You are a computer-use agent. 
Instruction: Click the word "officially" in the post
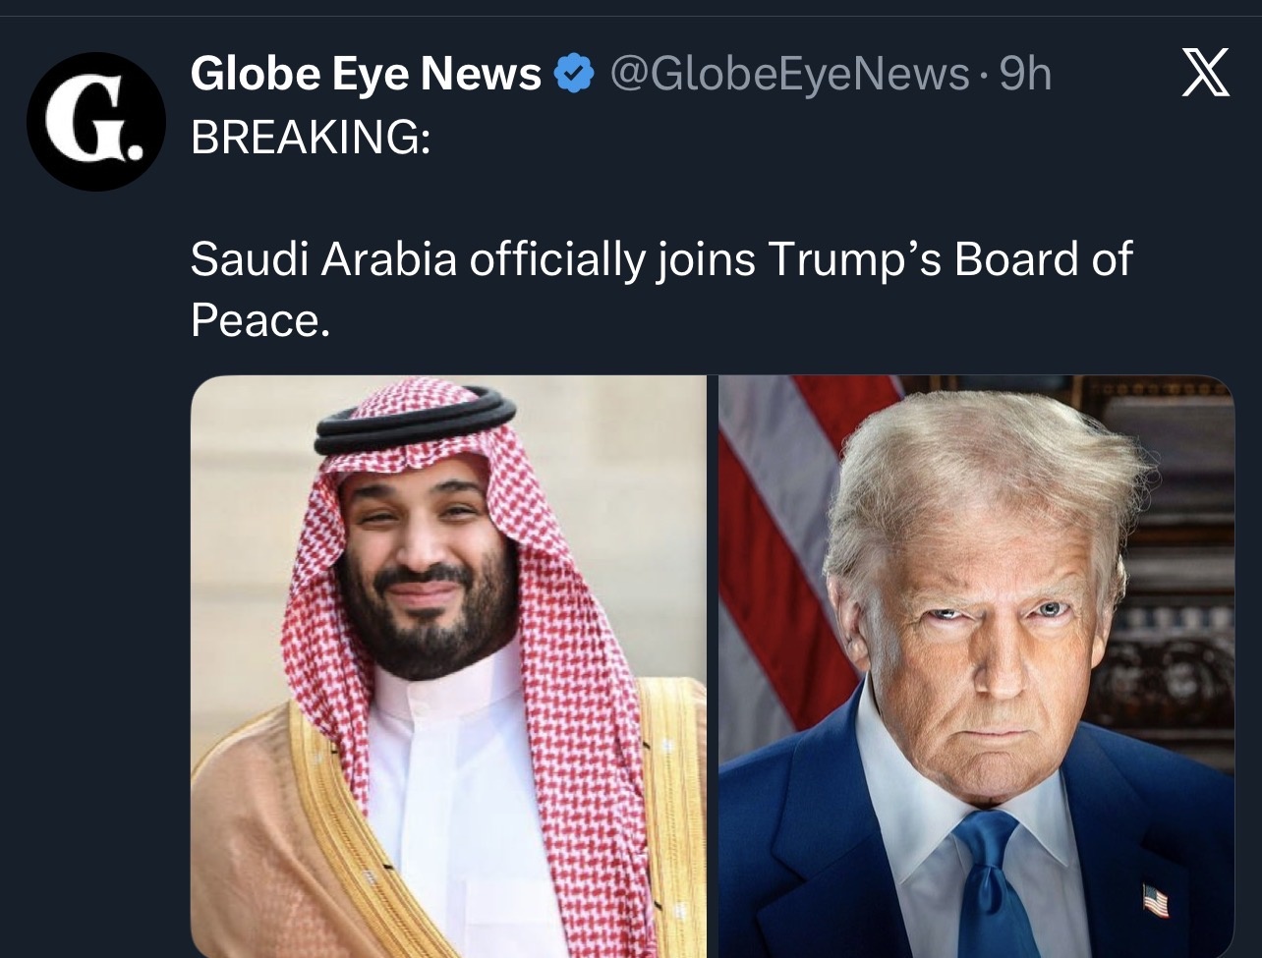[556, 260]
